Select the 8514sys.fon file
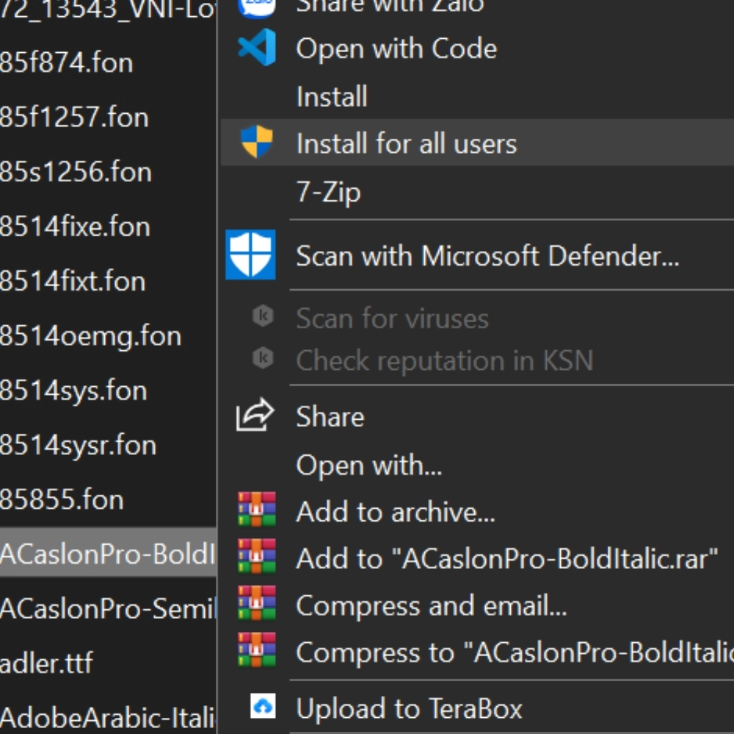 (73, 390)
